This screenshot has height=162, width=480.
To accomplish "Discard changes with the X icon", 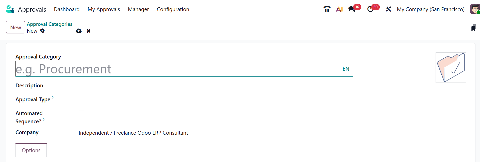I will (x=89, y=31).
